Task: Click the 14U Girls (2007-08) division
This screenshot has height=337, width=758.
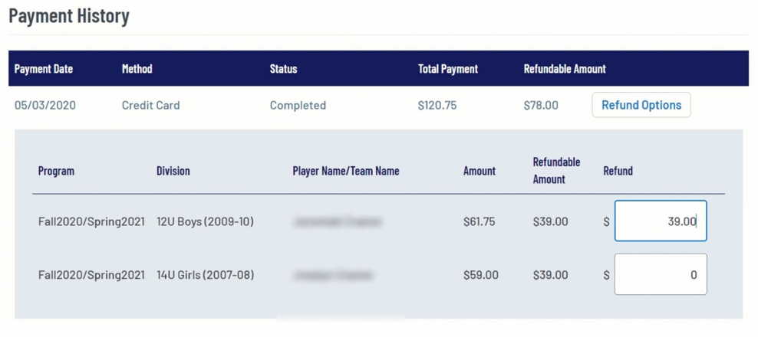Action: [205, 274]
